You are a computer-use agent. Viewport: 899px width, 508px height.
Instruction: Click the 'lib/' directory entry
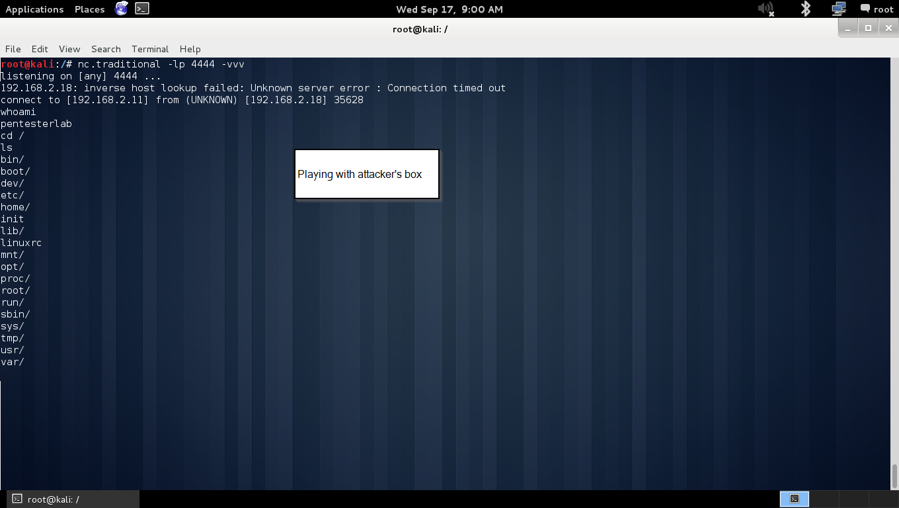(13, 231)
